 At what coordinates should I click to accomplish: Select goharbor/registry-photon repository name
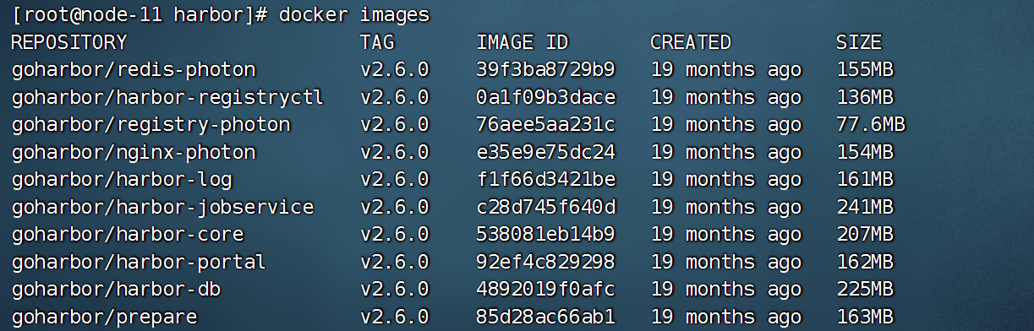tap(150, 125)
